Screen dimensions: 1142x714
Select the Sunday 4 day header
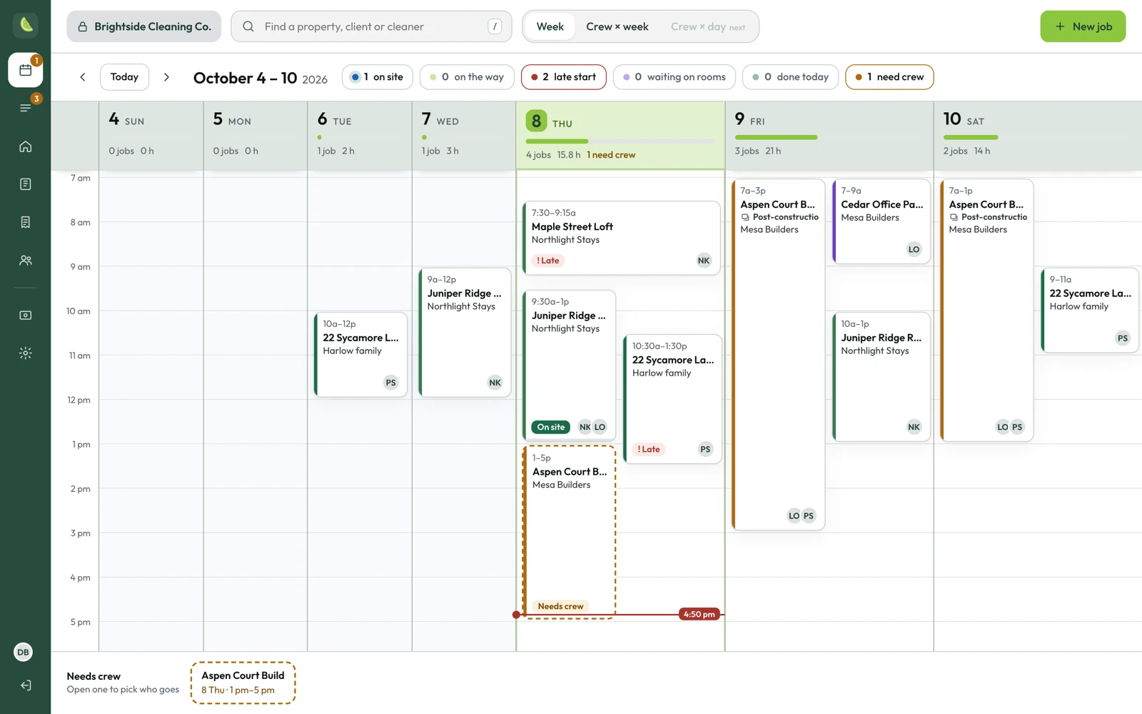(151, 136)
